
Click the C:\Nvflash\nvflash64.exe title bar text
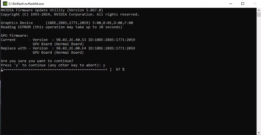click(26, 4)
